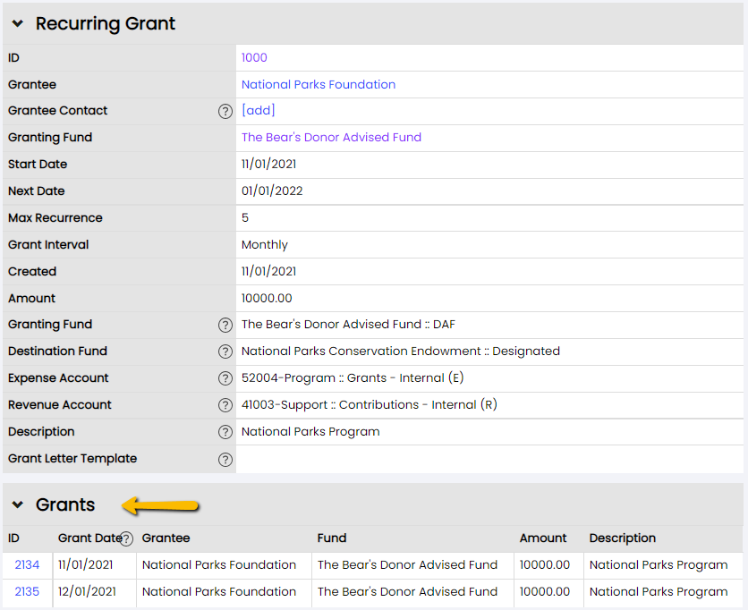Select the Start Date value 11/01/2021
The height and width of the screenshot is (610, 748).
click(x=268, y=164)
